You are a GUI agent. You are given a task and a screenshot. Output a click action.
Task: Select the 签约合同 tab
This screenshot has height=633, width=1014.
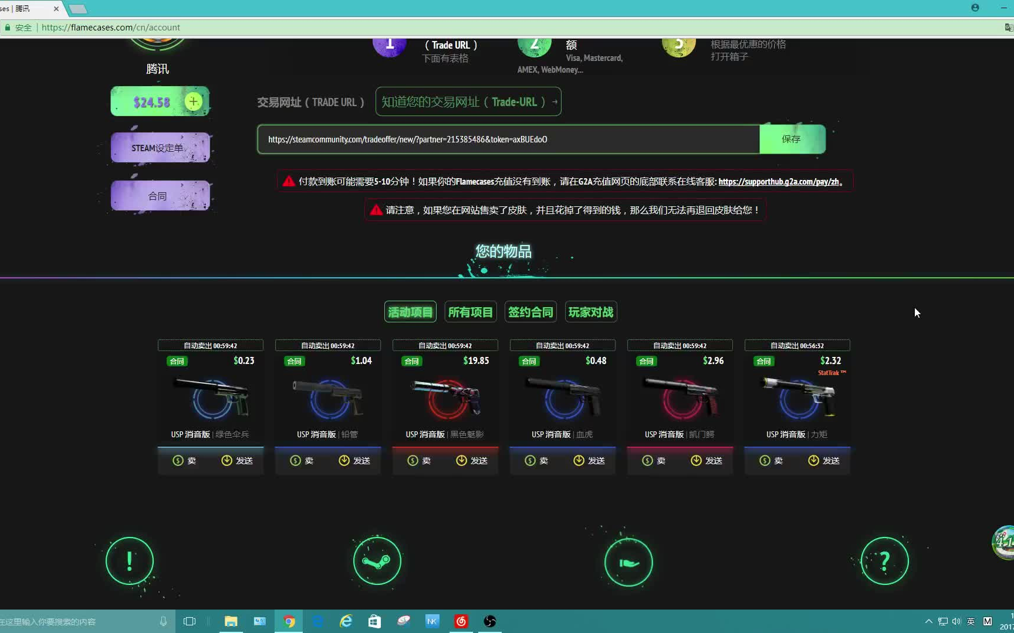[x=530, y=312]
